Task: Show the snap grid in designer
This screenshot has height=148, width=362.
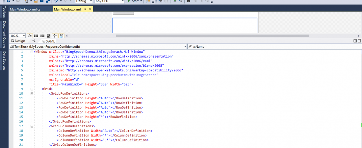Action: point(36,36)
